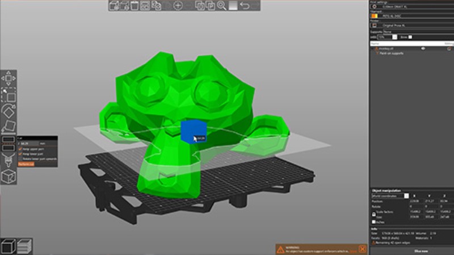Click the Search magnifier toolbar icon

coord(221,6)
